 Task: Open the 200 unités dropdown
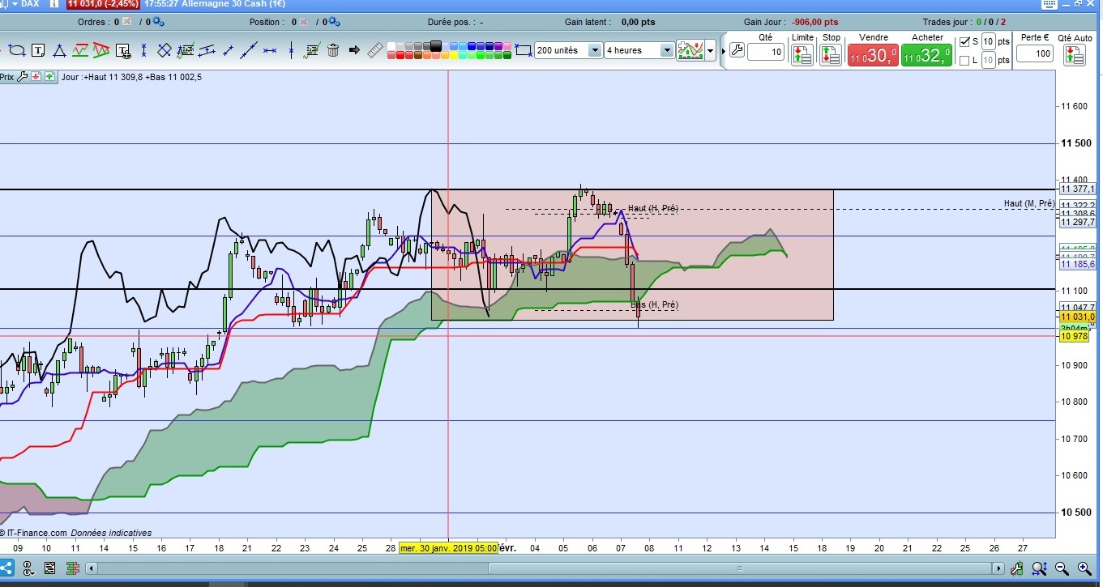[x=569, y=50]
